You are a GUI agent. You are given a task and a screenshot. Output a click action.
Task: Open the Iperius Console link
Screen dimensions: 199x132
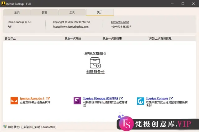157,98
